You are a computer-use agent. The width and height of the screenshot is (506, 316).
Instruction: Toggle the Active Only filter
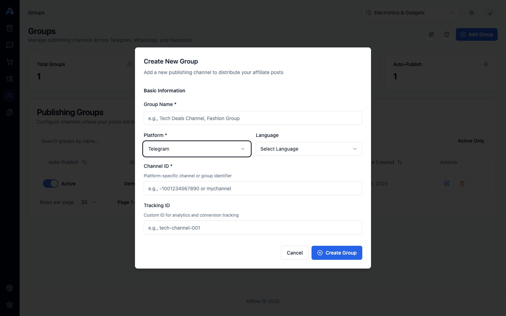(471, 141)
